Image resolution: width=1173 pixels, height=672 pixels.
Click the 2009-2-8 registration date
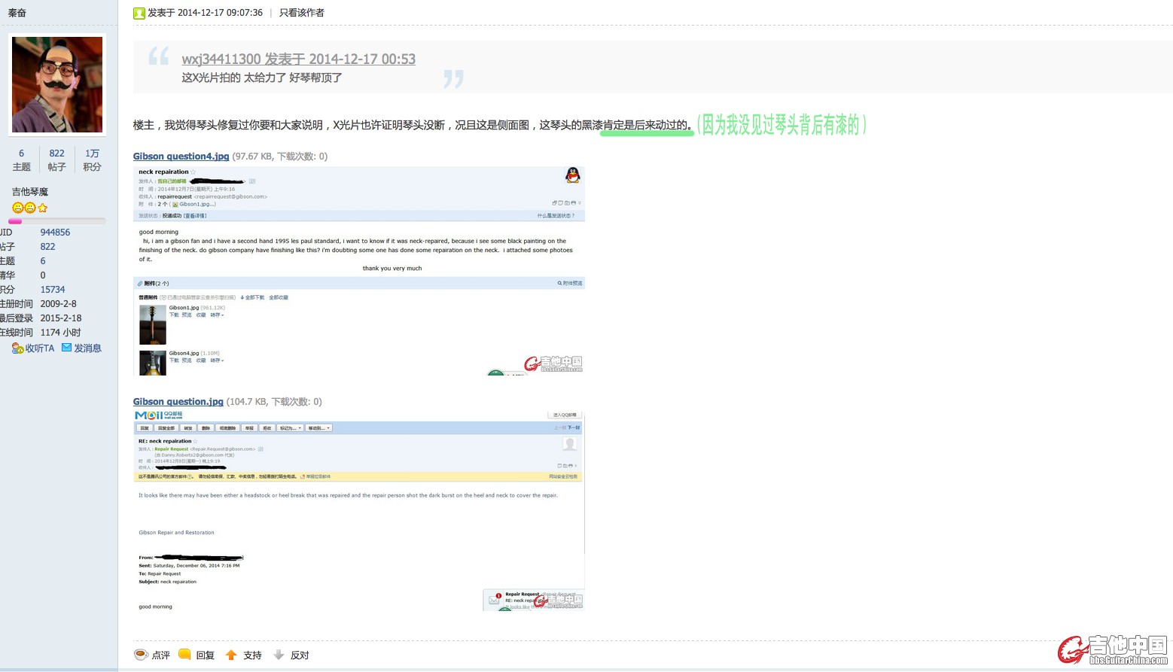(59, 304)
